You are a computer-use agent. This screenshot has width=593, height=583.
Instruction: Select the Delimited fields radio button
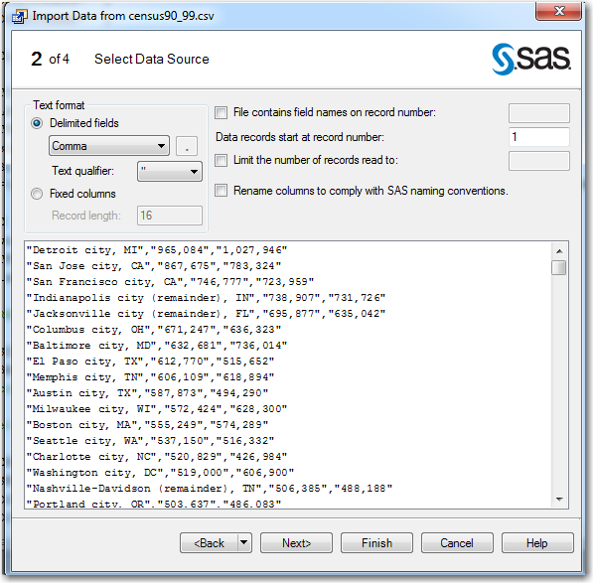[x=37, y=123]
